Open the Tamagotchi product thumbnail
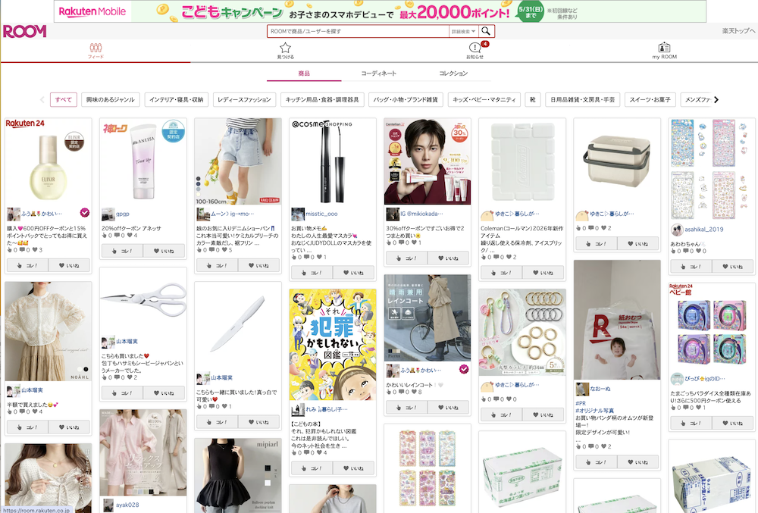 tap(712, 327)
